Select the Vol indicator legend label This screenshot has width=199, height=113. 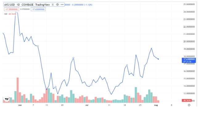pos(6,14)
